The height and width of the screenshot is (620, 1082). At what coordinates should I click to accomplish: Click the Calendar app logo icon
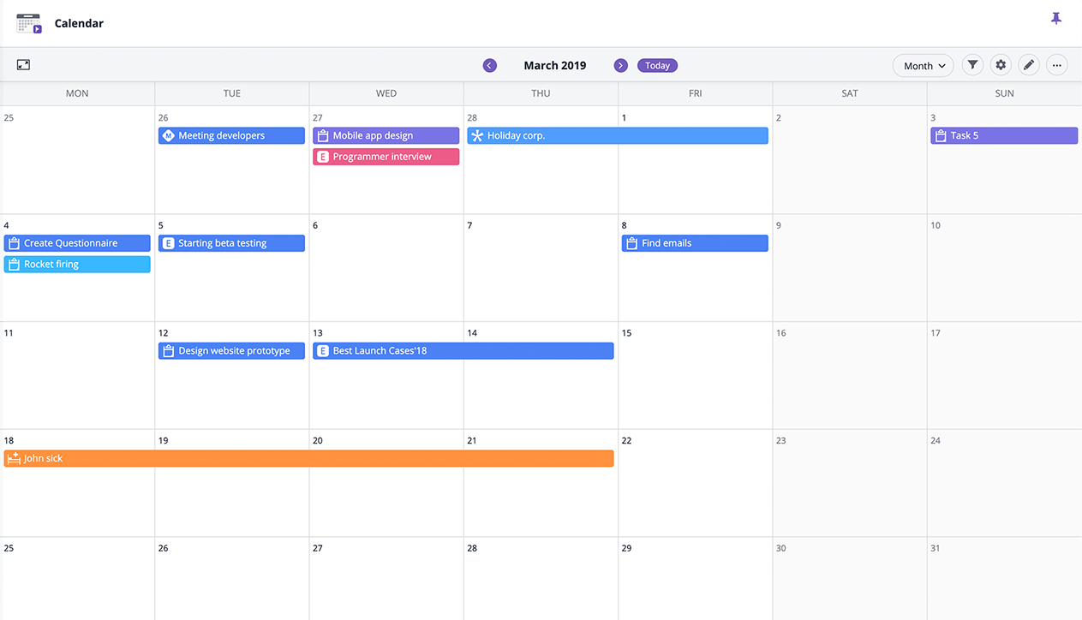click(x=28, y=23)
